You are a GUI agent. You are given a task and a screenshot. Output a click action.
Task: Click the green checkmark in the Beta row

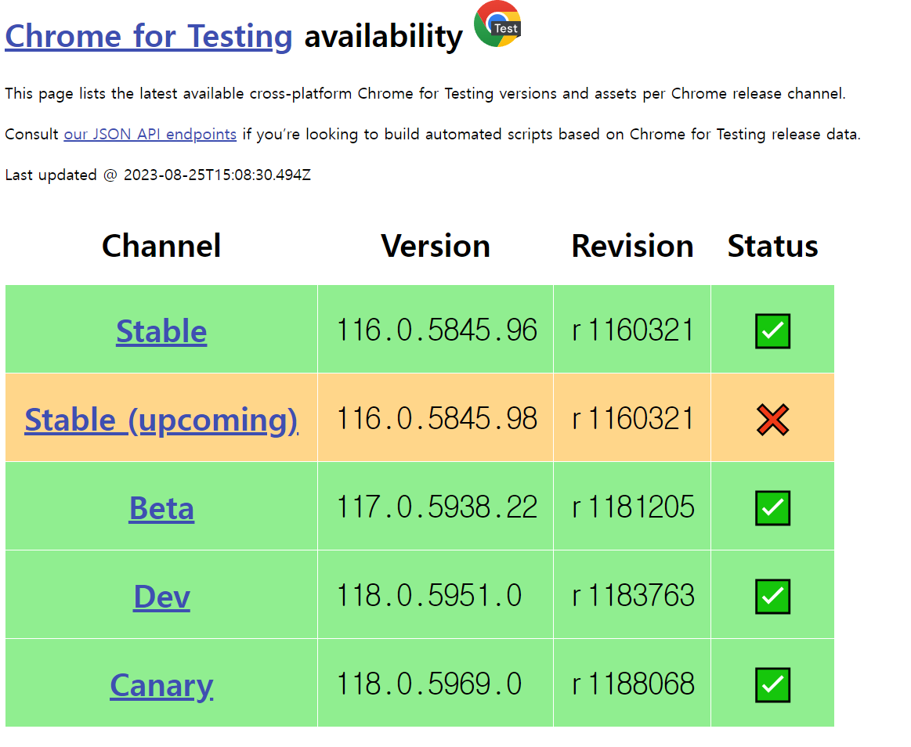[772, 507]
